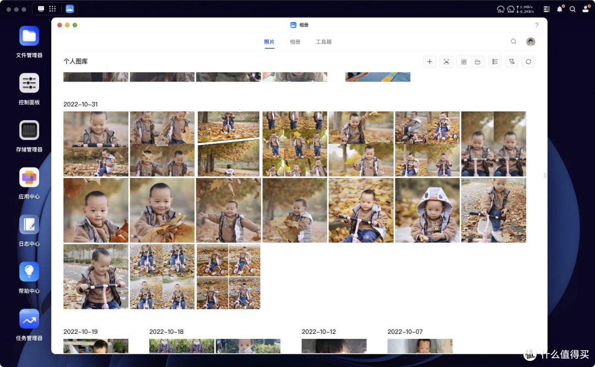The height and width of the screenshot is (367, 595).
Task: Switch to thumbnail grid view
Action: (x=464, y=62)
